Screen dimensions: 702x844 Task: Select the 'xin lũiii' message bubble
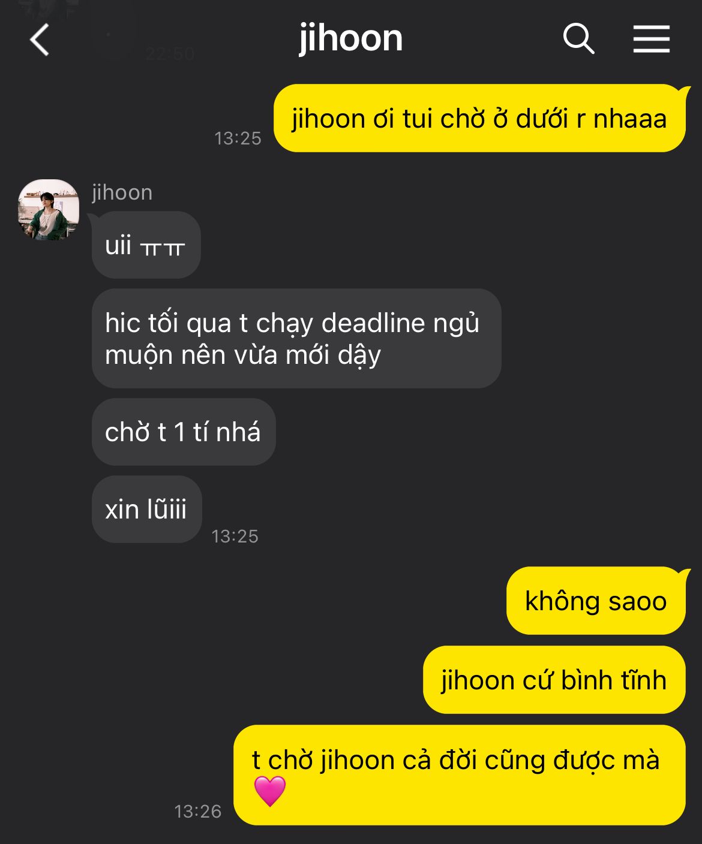pyautogui.click(x=146, y=510)
